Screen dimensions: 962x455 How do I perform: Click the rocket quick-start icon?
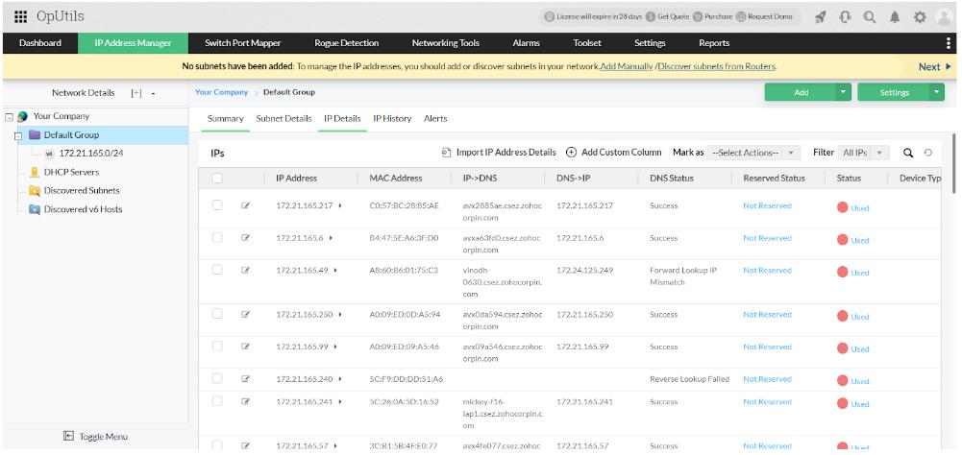pyautogui.click(x=821, y=17)
